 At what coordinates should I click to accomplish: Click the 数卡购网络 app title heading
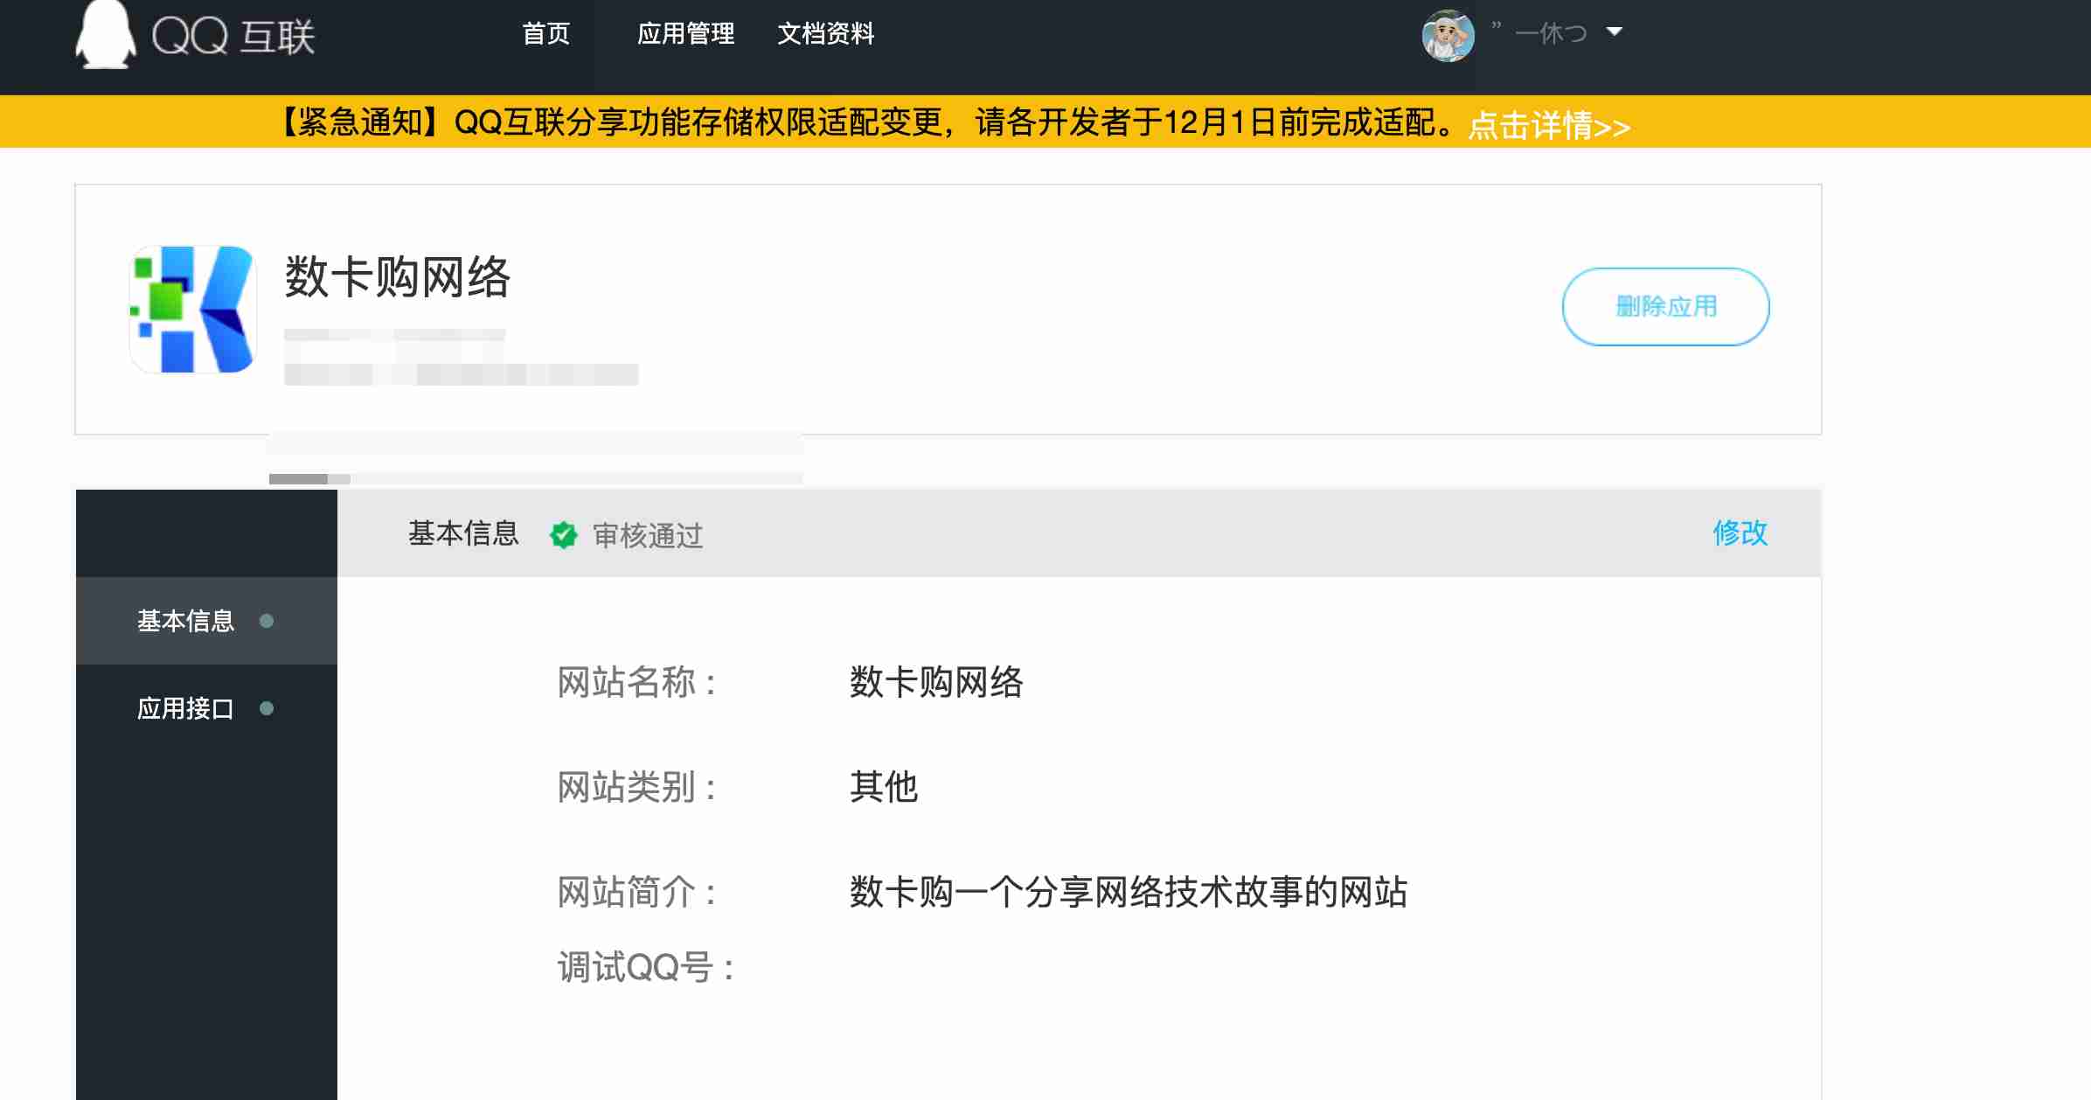397,277
